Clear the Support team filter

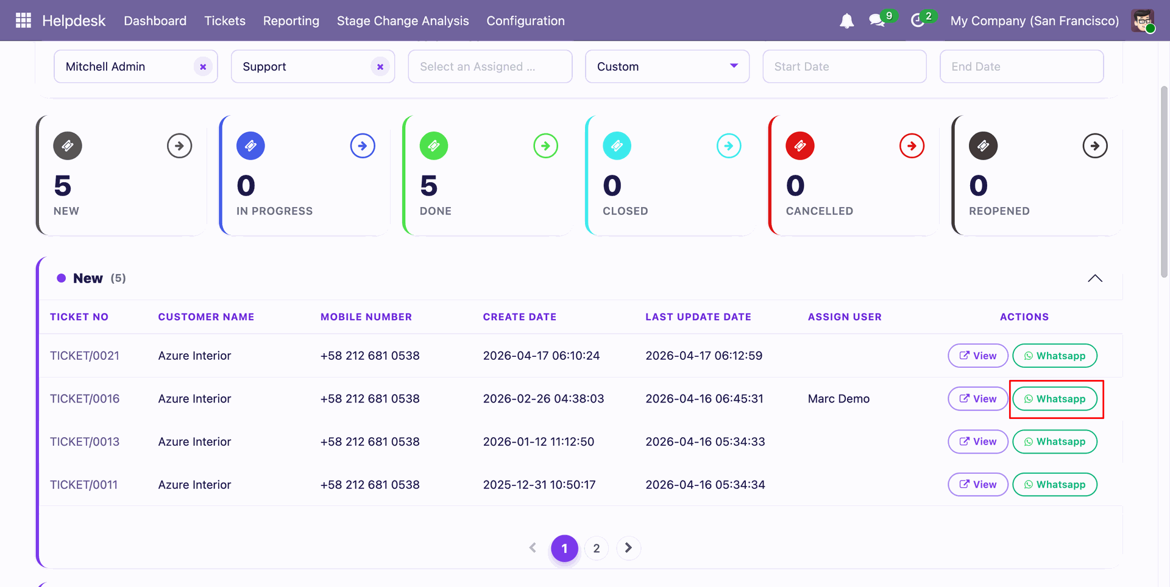coord(380,67)
